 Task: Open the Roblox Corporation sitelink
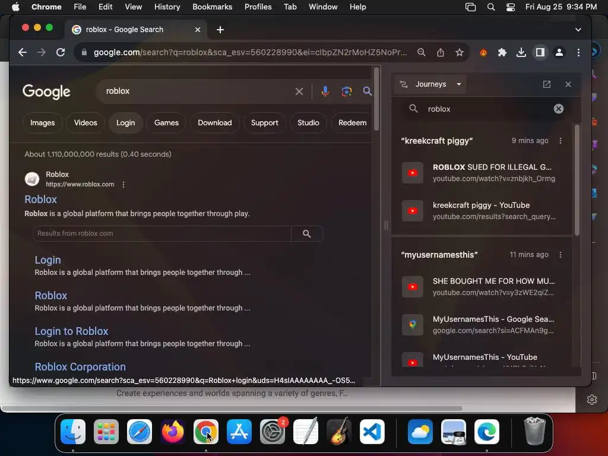point(80,367)
